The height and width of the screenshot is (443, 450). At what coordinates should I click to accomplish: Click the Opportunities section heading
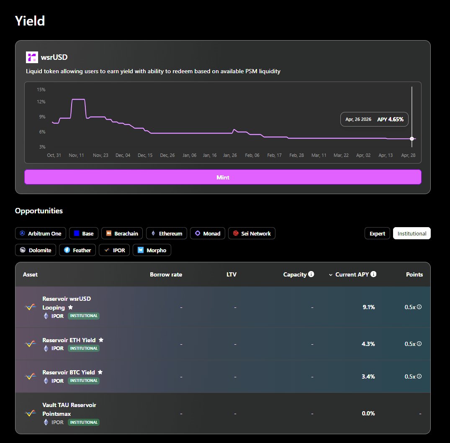point(39,211)
